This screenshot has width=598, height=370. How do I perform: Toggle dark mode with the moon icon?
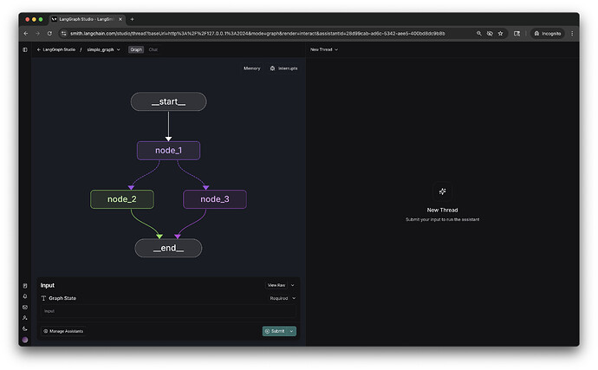pyautogui.click(x=25, y=328)
